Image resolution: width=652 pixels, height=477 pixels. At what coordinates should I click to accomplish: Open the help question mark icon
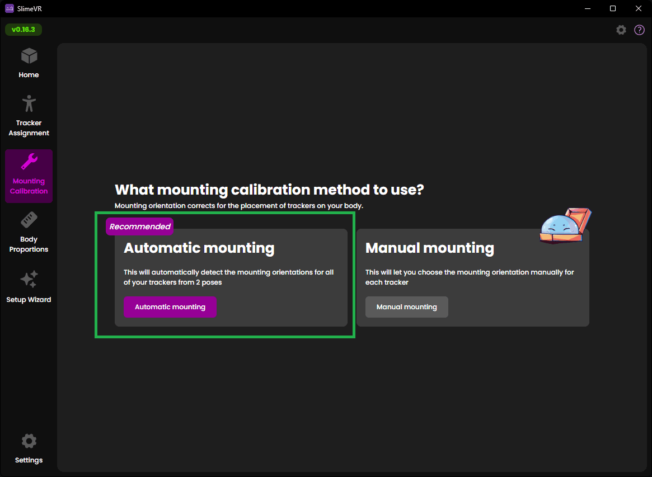pos(639,30)
